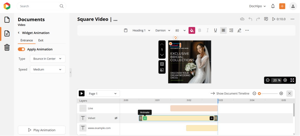Click the orange plus create button
Image resolution: width=300 pixels, height=136 pixels.
point(282,6)
